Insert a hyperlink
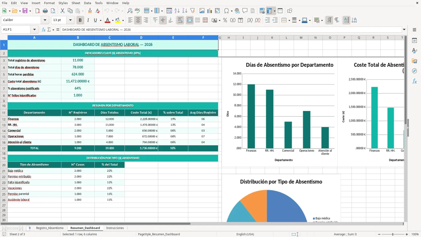 pyautogui.click(x=237, y=11)
